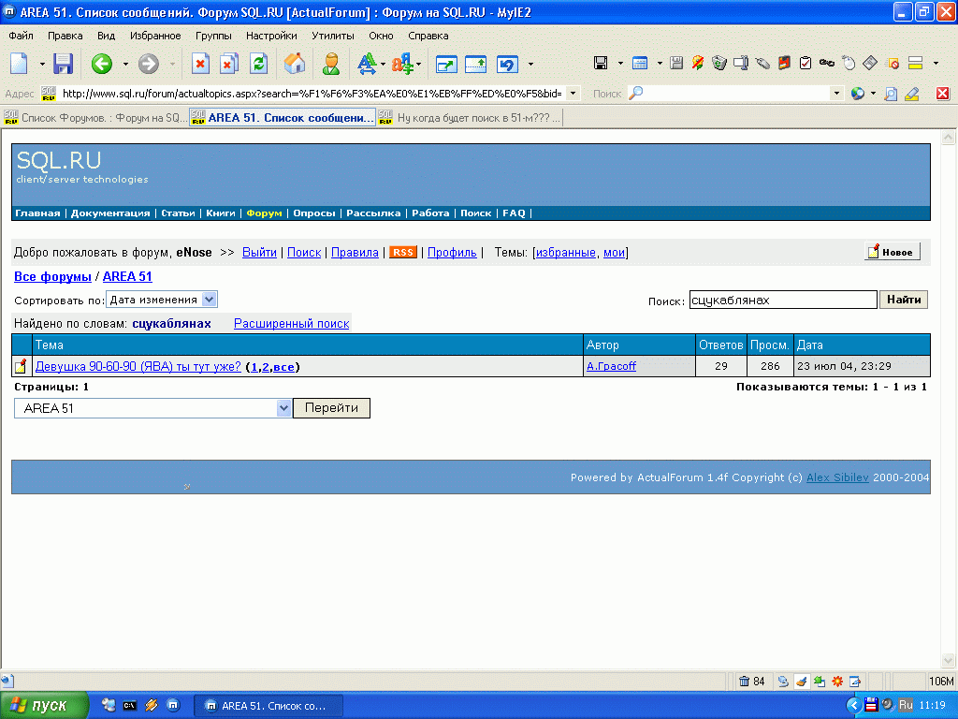Open the Избранное menu

(155, 36)
